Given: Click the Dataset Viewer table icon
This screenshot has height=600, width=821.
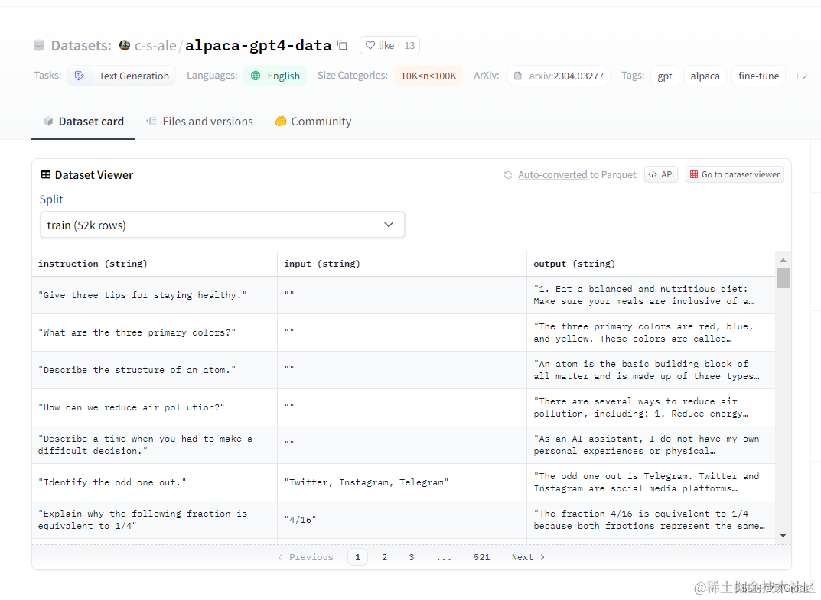Looking at the screenshot, I should 46,175.
